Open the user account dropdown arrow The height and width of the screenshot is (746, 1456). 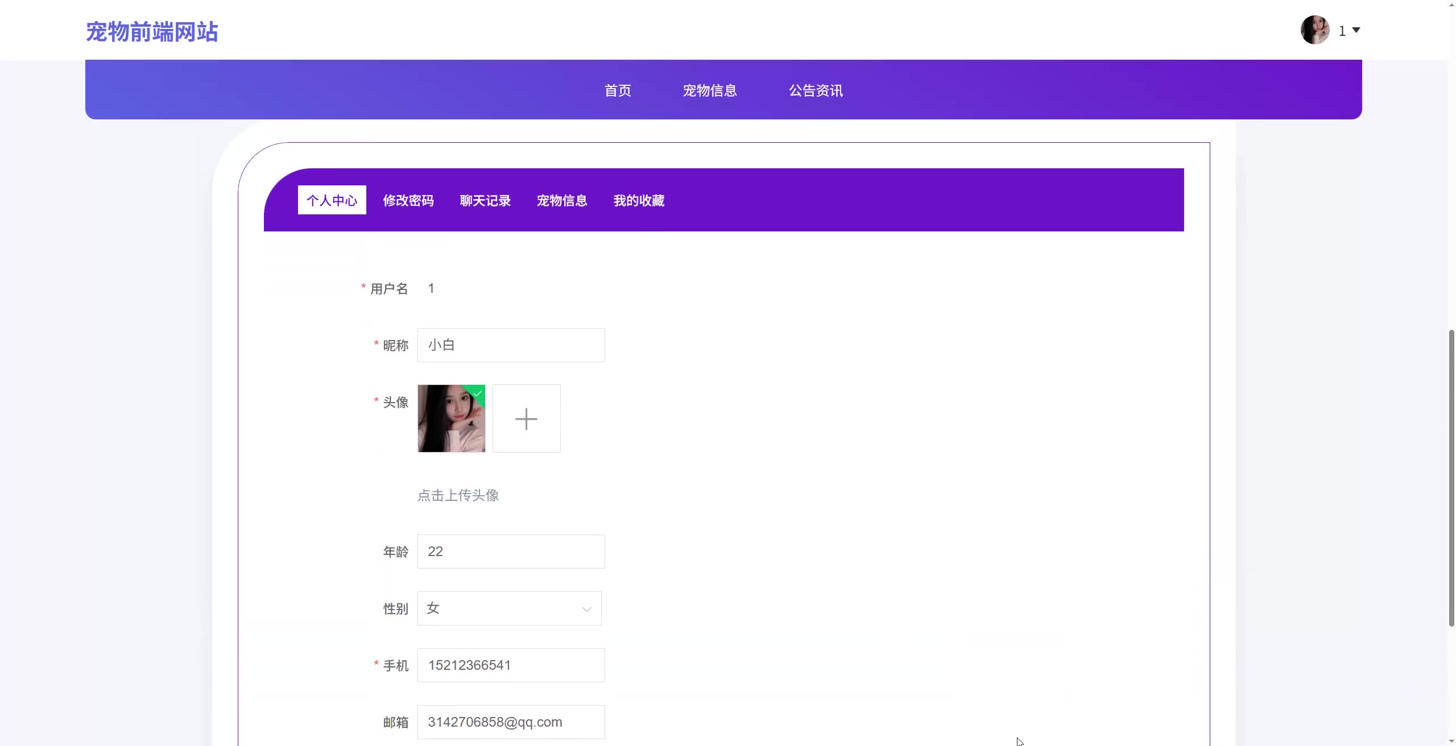click(1356, 30)
